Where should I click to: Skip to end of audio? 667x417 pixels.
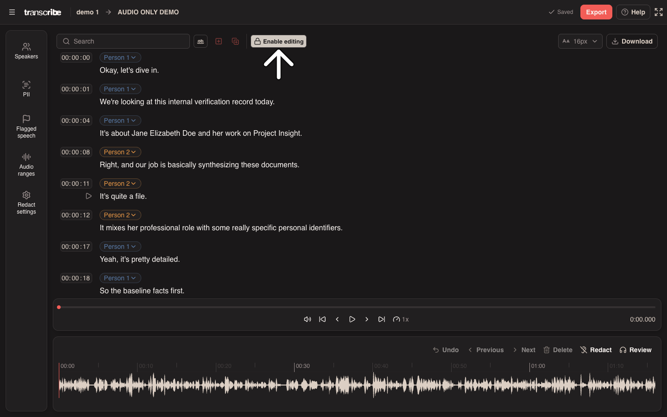(382, 319)
